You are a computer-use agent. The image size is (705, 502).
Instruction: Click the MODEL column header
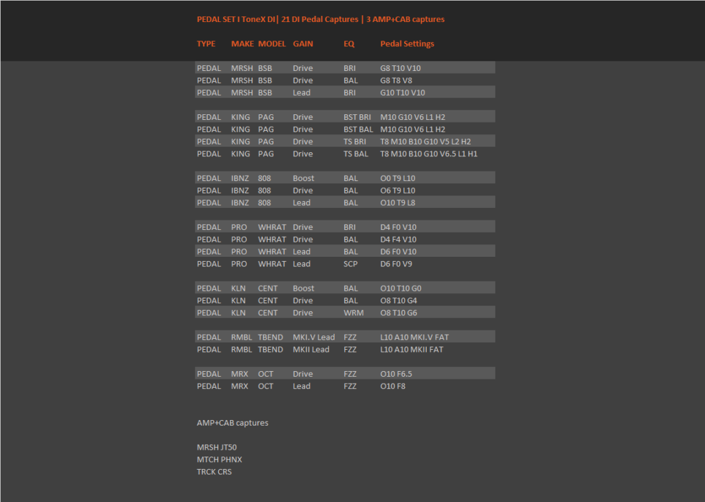[272, 43]
